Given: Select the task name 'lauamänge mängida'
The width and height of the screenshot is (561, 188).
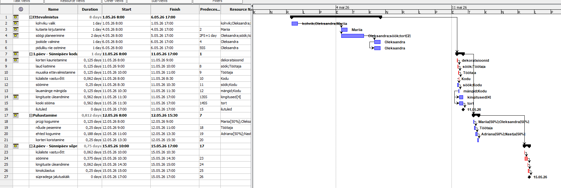Looking at the screenshot, I should click(51, 91).
